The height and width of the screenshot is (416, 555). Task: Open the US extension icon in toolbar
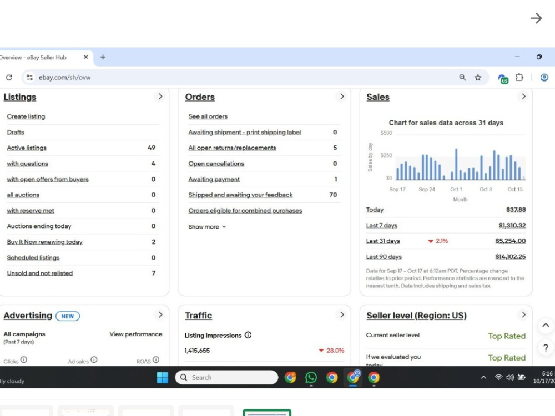tap(503, 79)
